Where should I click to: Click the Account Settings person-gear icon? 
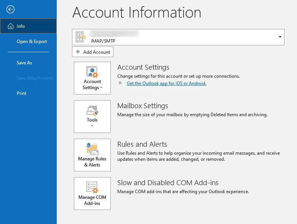pyautogui.click(x=92, y=72)
